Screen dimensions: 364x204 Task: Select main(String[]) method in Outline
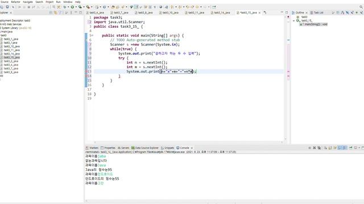[313, 24]
